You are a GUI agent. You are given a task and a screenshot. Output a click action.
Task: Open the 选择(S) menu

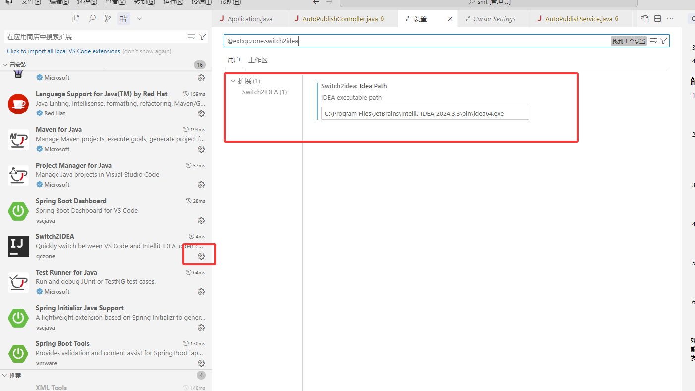87,2
